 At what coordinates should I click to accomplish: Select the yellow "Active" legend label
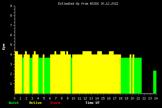[35, 103]
